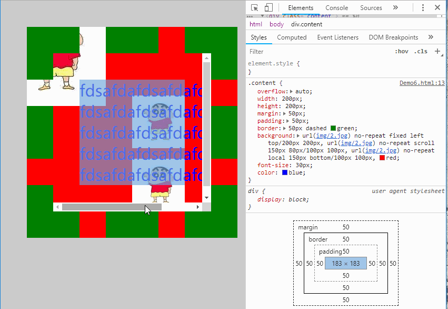The image size is (448, 309).
Task: Expand the margin shorthand triangle
Action: tap(284, 113)
